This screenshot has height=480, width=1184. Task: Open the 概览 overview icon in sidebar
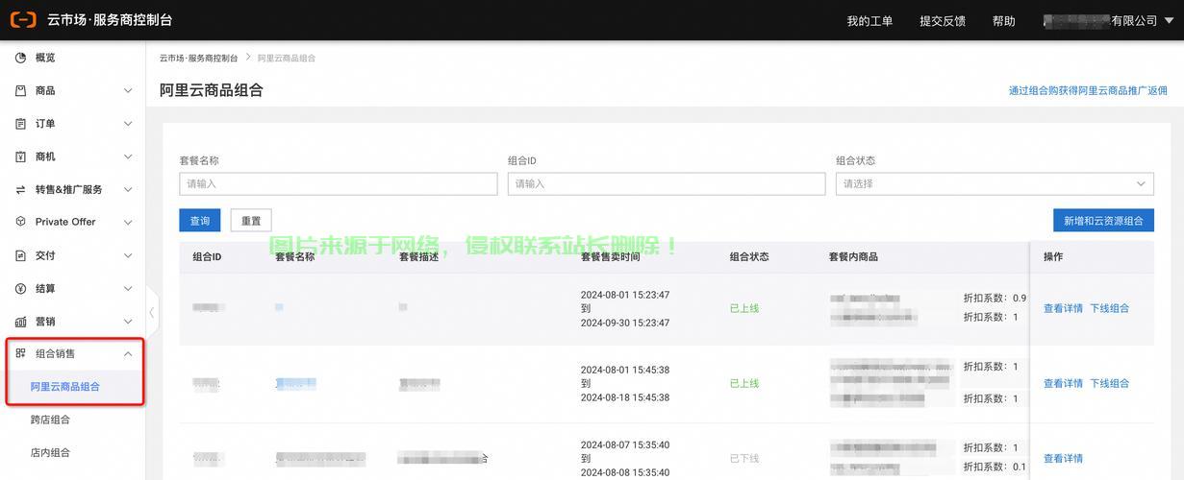click(21, 58)
